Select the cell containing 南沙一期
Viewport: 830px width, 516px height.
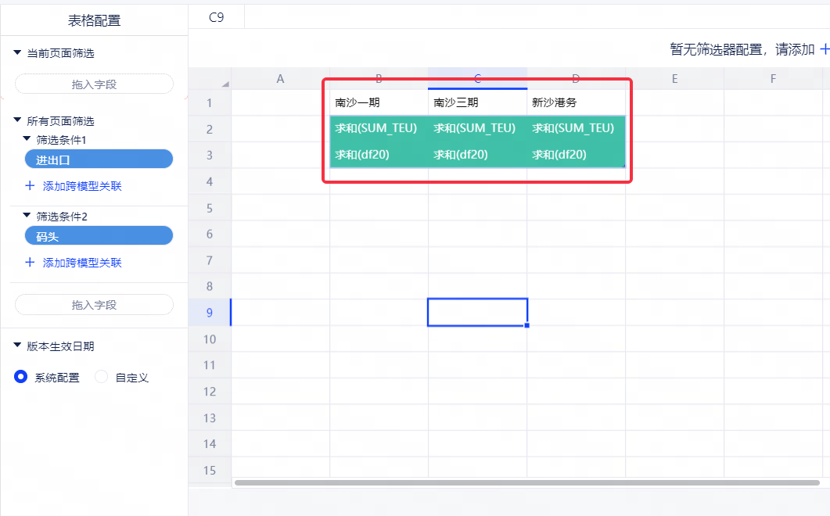[x=379, y=102]
